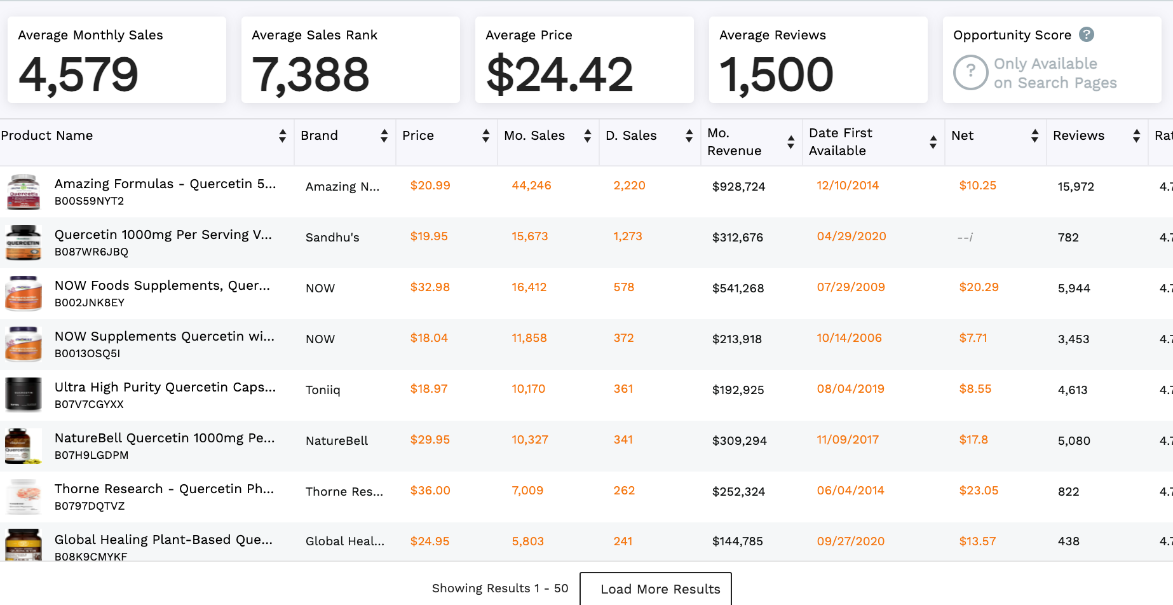Open NatureBell Quercetin 1000mg product link

[x=165, y=438]
